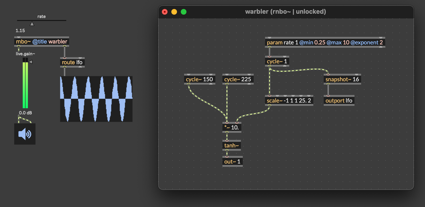Viewport: 425px width, 207px height.
Task: Click the outport lfo object
Action: (x=339, y=101)
